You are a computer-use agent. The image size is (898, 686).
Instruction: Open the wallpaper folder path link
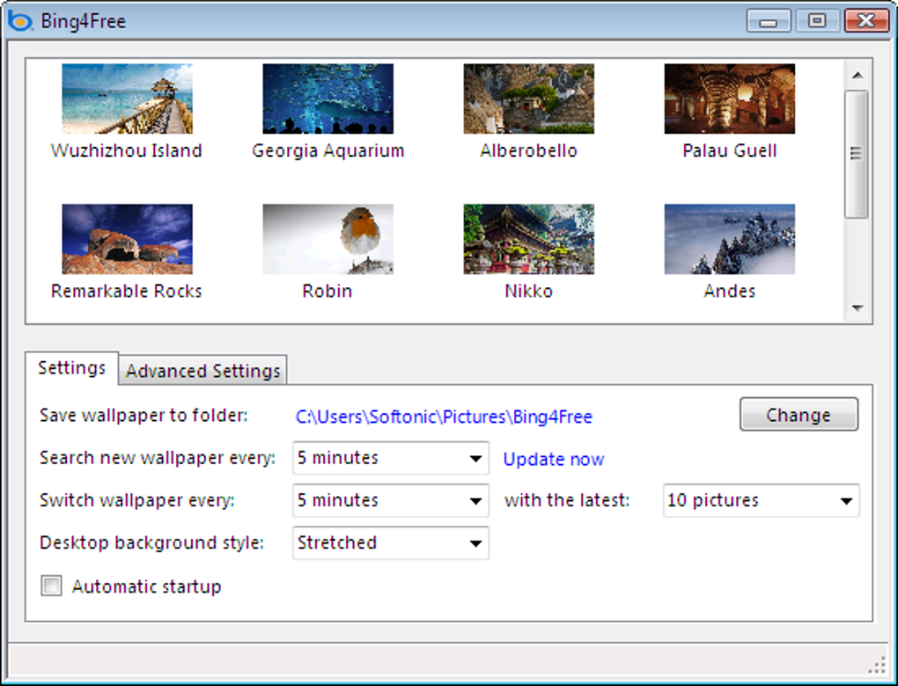click(444, 417)
